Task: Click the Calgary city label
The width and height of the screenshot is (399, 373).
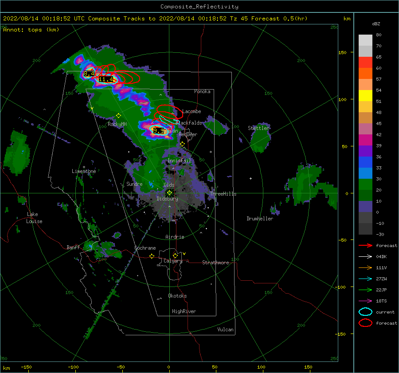Action: (173, 261)
